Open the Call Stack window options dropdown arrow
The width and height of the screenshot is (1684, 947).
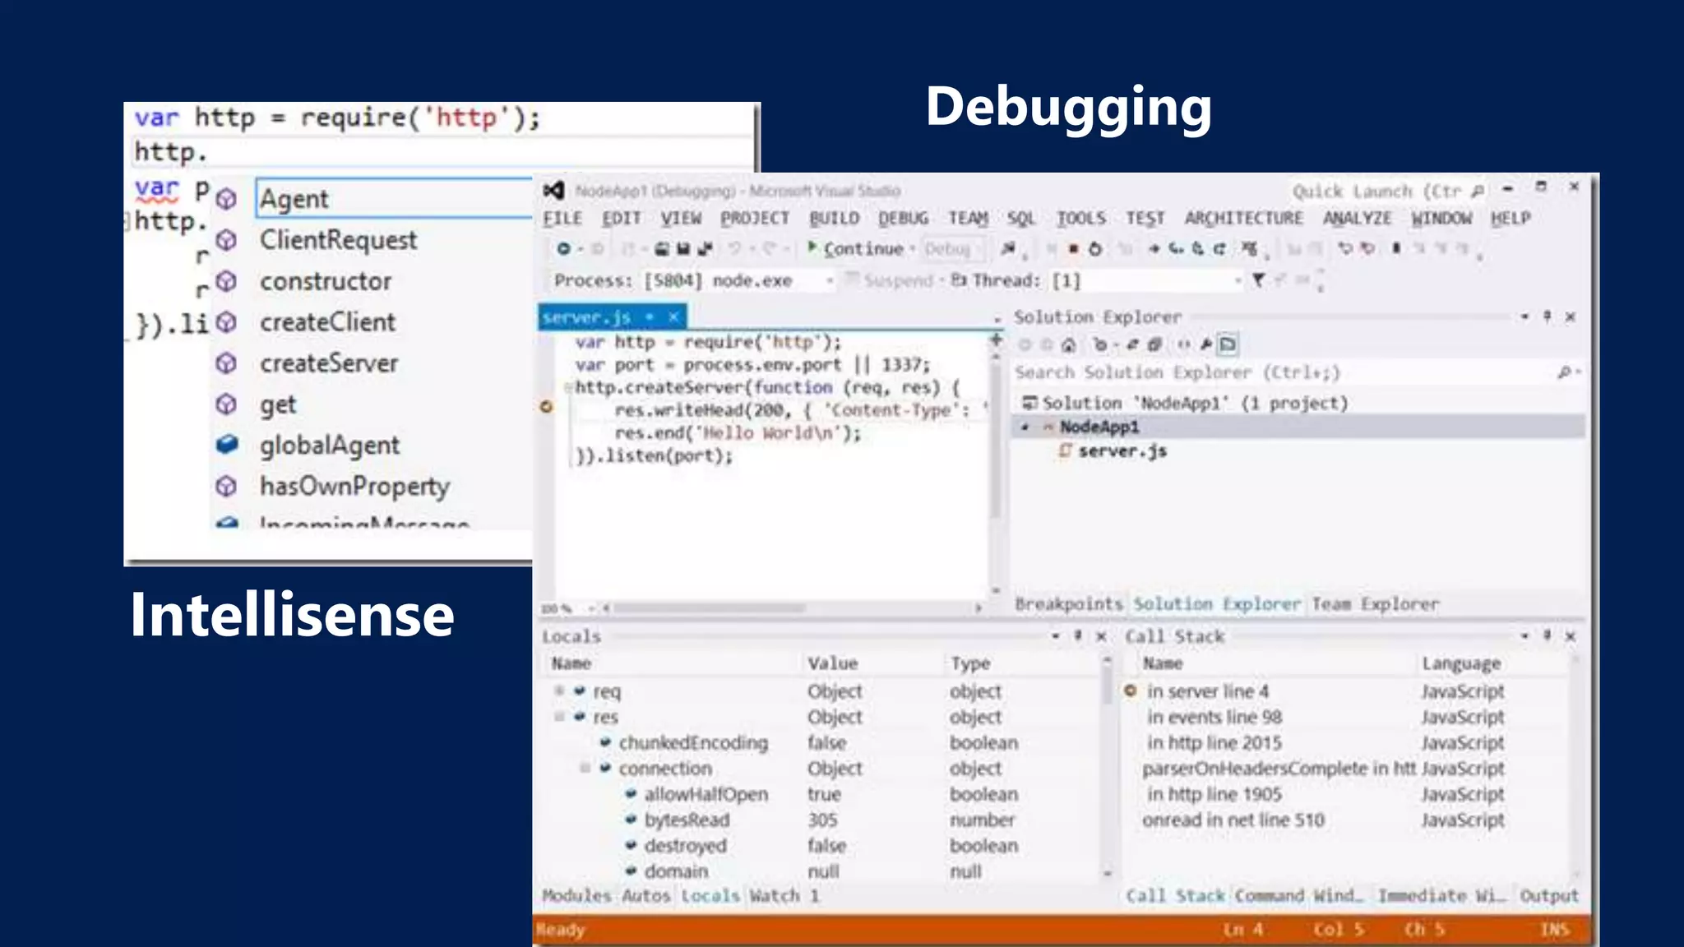point(1524,635)
